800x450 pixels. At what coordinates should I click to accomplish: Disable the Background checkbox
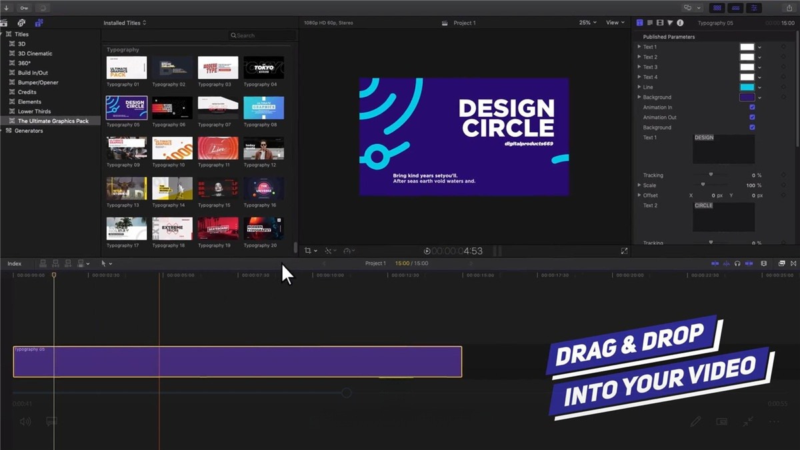click(x=752, y=127)
